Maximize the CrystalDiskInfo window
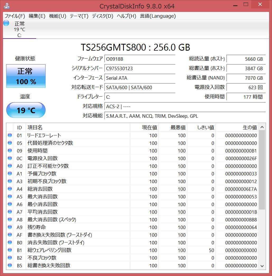This screenshot has height=276, width=272. 246,4
